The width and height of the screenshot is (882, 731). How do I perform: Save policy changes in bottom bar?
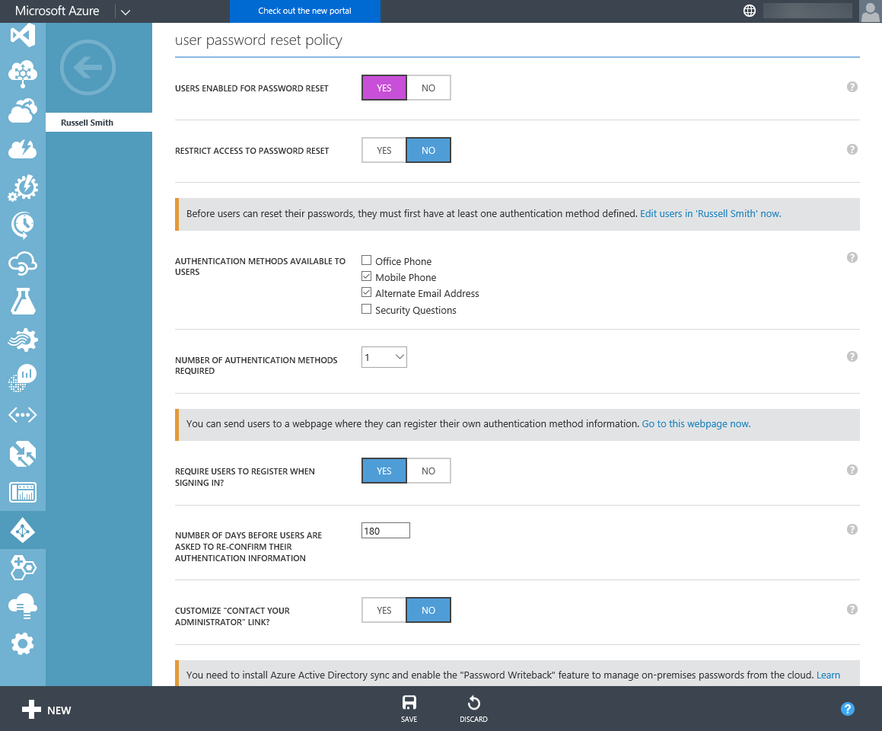[409, 708]
